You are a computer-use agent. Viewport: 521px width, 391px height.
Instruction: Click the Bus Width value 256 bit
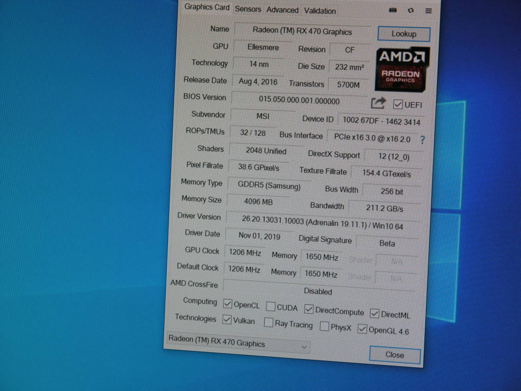click(392, 191)
